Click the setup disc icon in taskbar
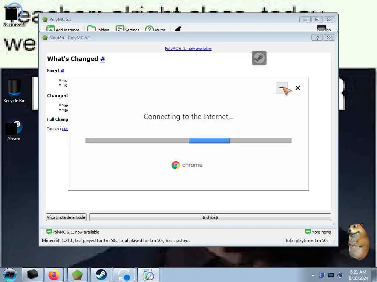The height and width of the screenshot is (282, 377). point(148,275)
